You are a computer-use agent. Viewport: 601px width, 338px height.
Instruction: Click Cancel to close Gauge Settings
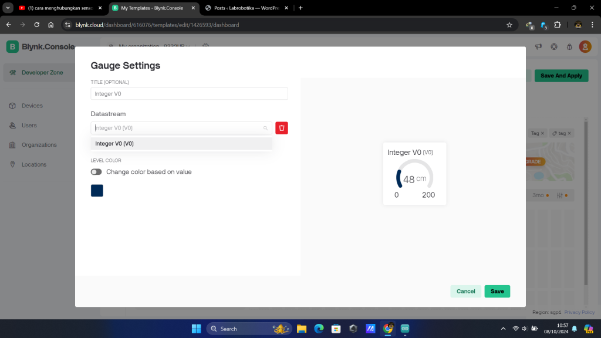click(465, 291)
